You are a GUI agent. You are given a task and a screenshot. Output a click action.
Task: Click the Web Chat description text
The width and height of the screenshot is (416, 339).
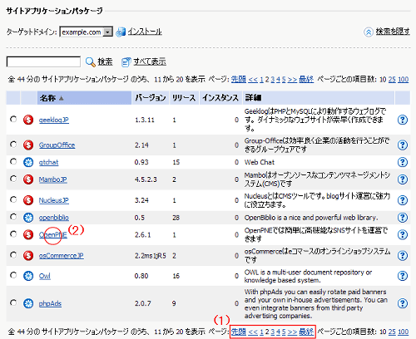point(260,162)
